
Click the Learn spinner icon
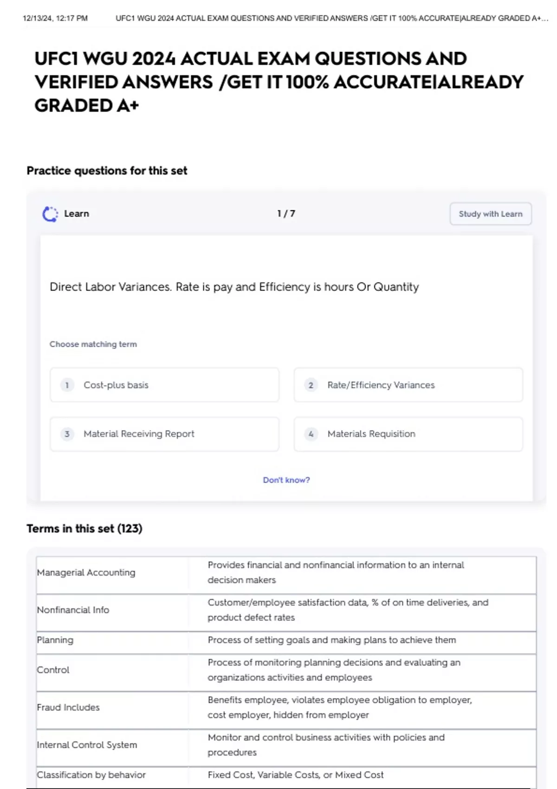pyautogui.click(x=50, y=214)
